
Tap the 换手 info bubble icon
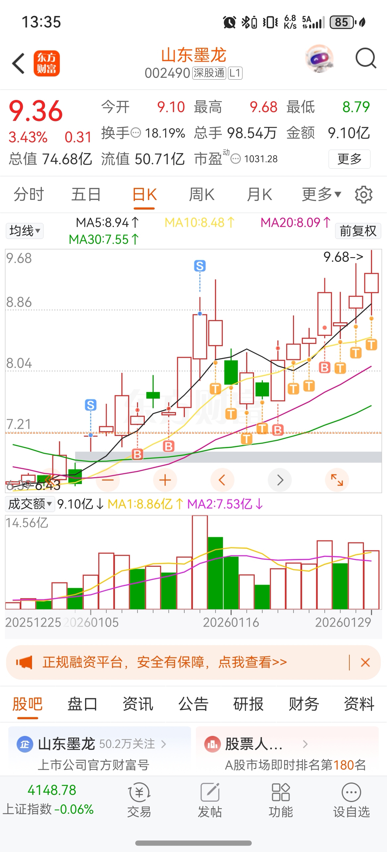[136, 133]
